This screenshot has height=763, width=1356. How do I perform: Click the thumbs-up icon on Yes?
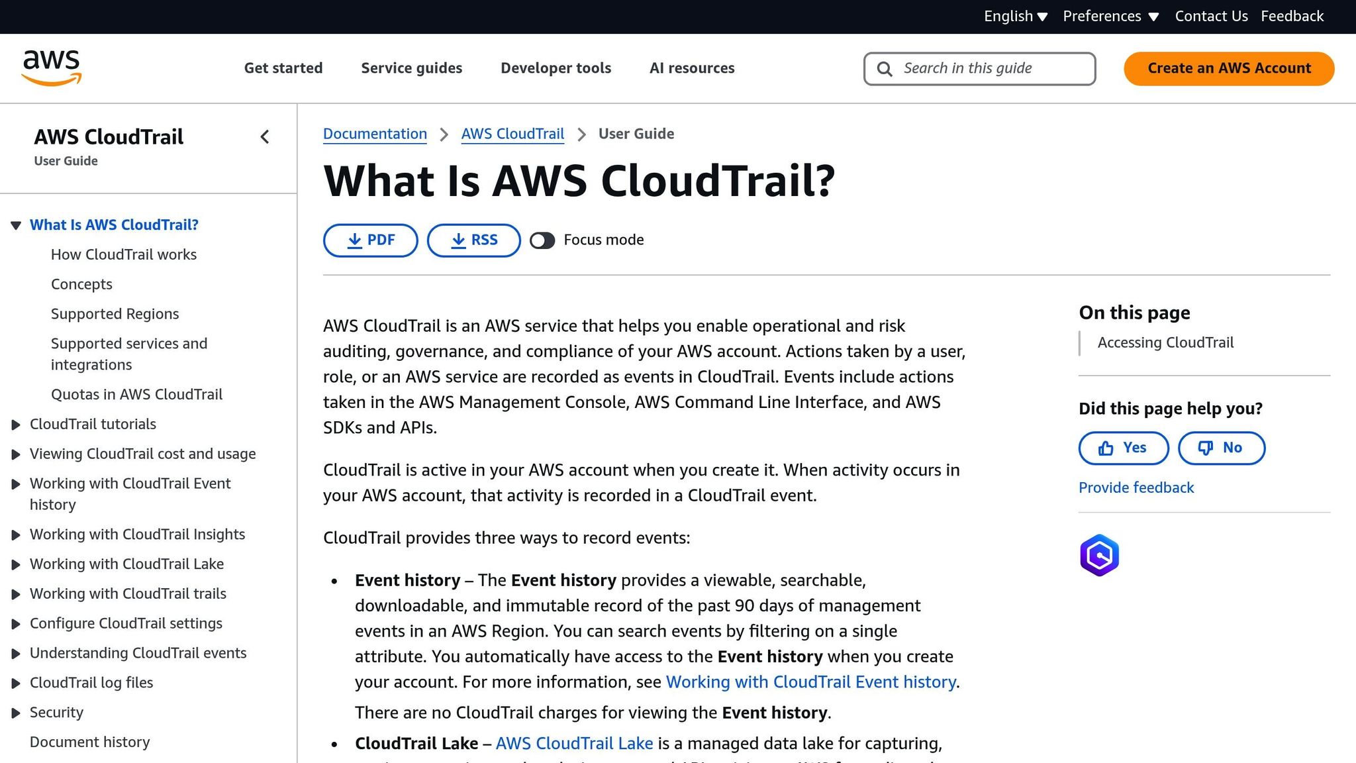click(x=1105, y=448)
